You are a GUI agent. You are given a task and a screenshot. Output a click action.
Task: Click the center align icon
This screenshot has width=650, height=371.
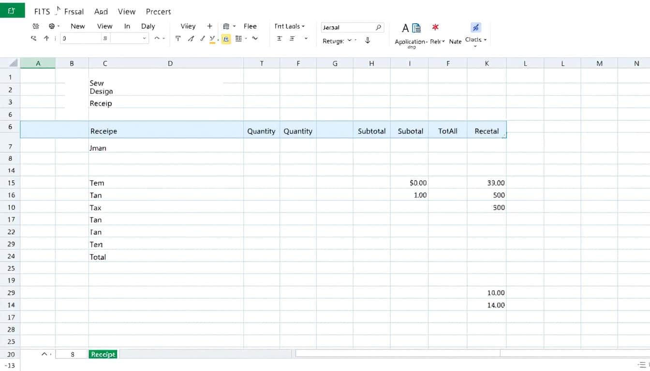click(279, 39)
